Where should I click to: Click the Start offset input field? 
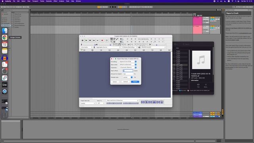click(x=128, y=71)
